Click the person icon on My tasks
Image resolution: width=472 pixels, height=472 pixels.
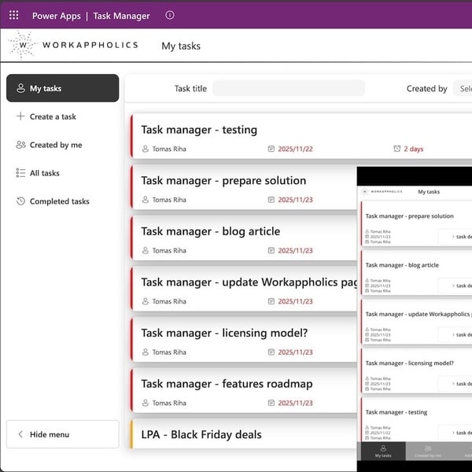click(20, 88)
